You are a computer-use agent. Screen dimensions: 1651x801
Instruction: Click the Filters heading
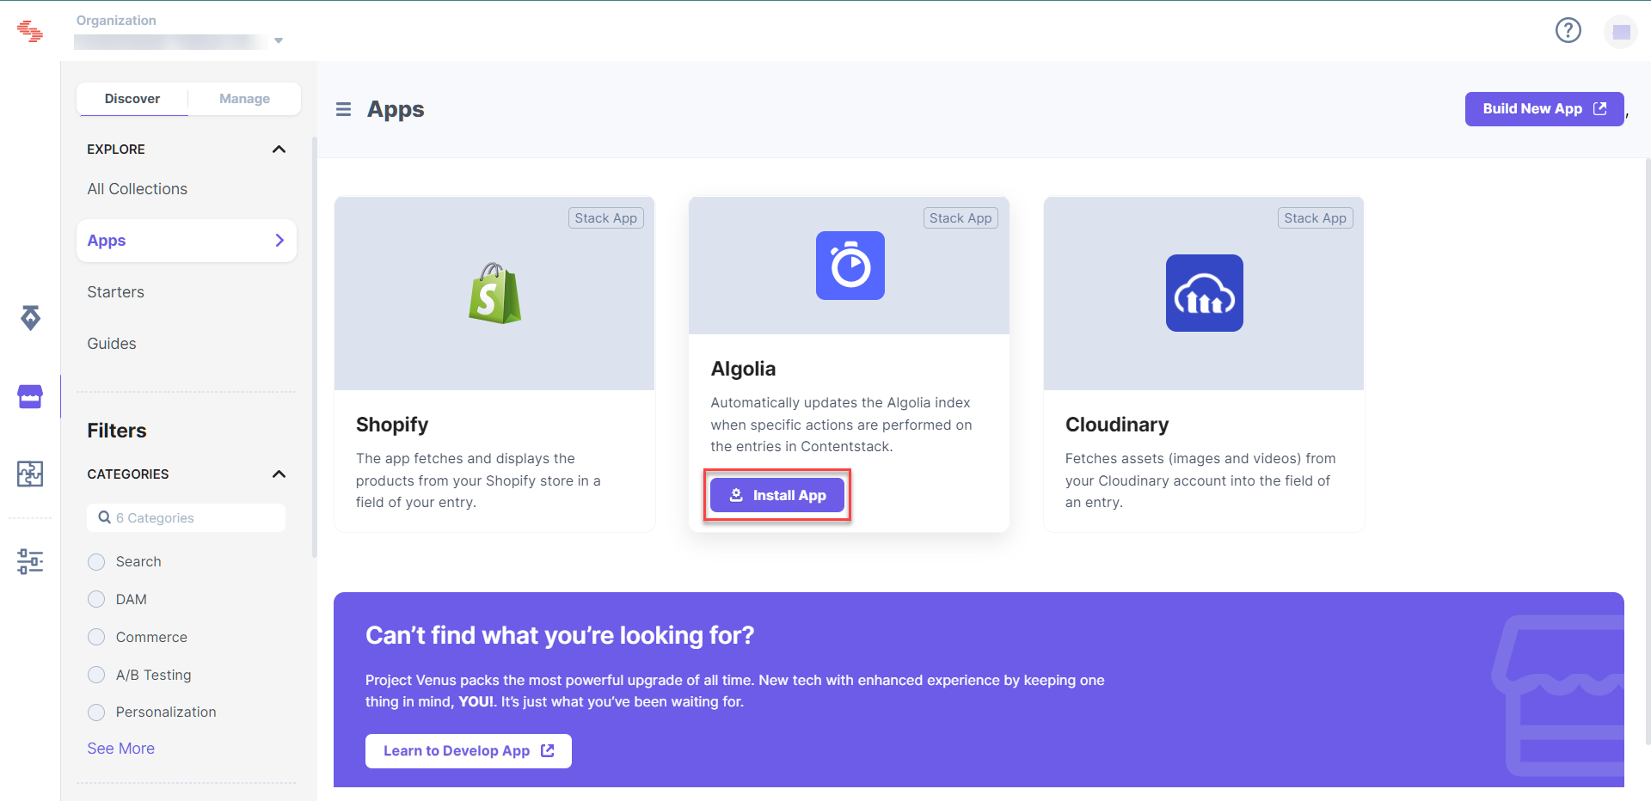[117, 431]
